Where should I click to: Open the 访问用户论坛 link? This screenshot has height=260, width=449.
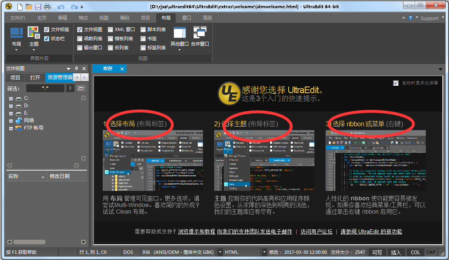(316, 231)
